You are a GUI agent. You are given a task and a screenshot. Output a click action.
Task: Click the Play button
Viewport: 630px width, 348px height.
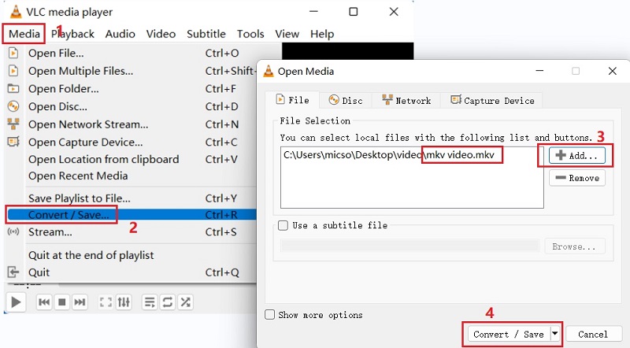click(x=16, y=302)
